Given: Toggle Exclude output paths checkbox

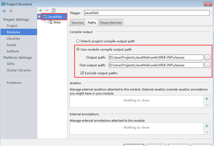Looking at the screenshot, I should point(82,73).
